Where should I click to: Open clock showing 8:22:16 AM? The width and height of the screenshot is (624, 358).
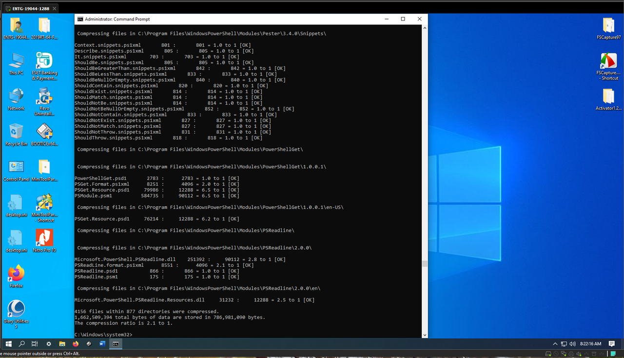pos(590,344)
